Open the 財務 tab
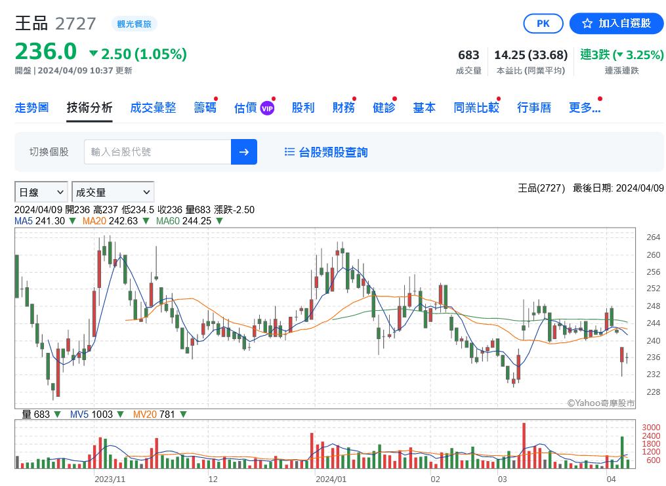Image resolution: width=666 pixels, height=486 pixels. (343, 108)
